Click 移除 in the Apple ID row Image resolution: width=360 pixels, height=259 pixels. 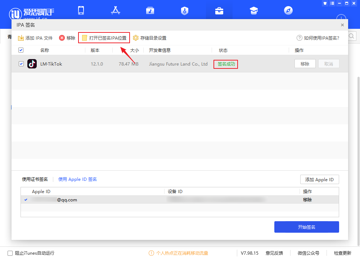coord(307,200)
